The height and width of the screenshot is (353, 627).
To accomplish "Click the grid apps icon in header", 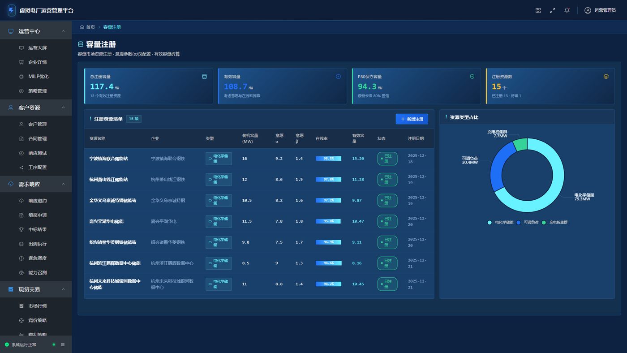I will tap(538, 10).
